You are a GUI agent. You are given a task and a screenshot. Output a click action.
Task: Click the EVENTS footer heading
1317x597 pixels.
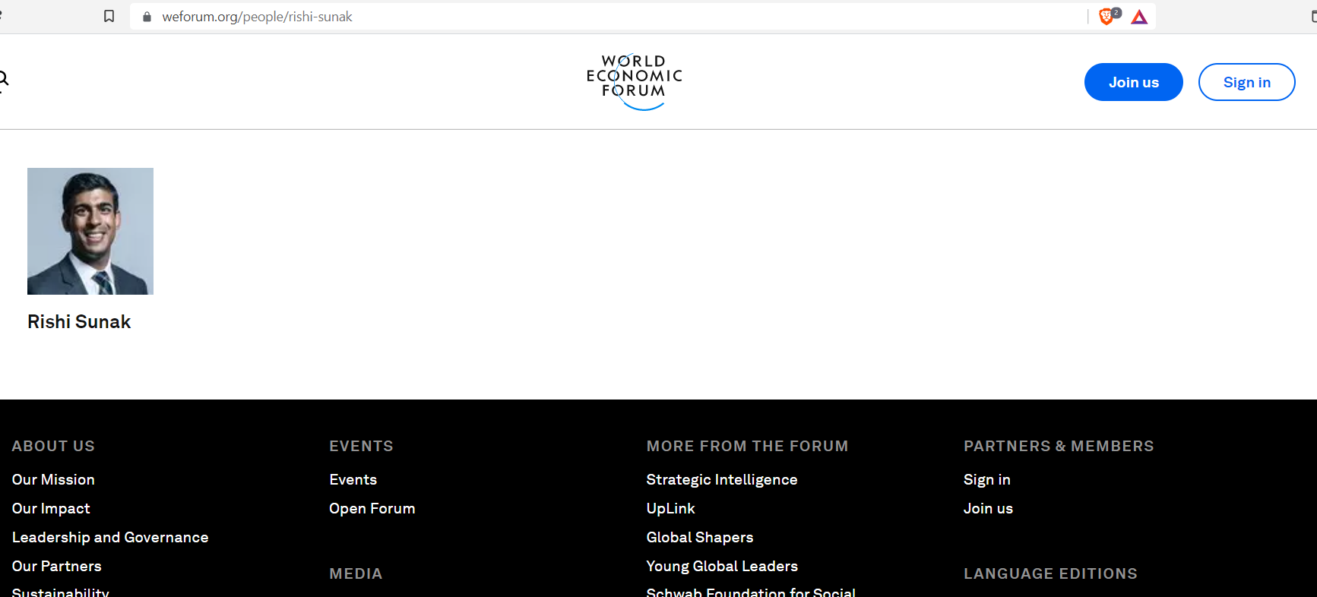[361, 446]
